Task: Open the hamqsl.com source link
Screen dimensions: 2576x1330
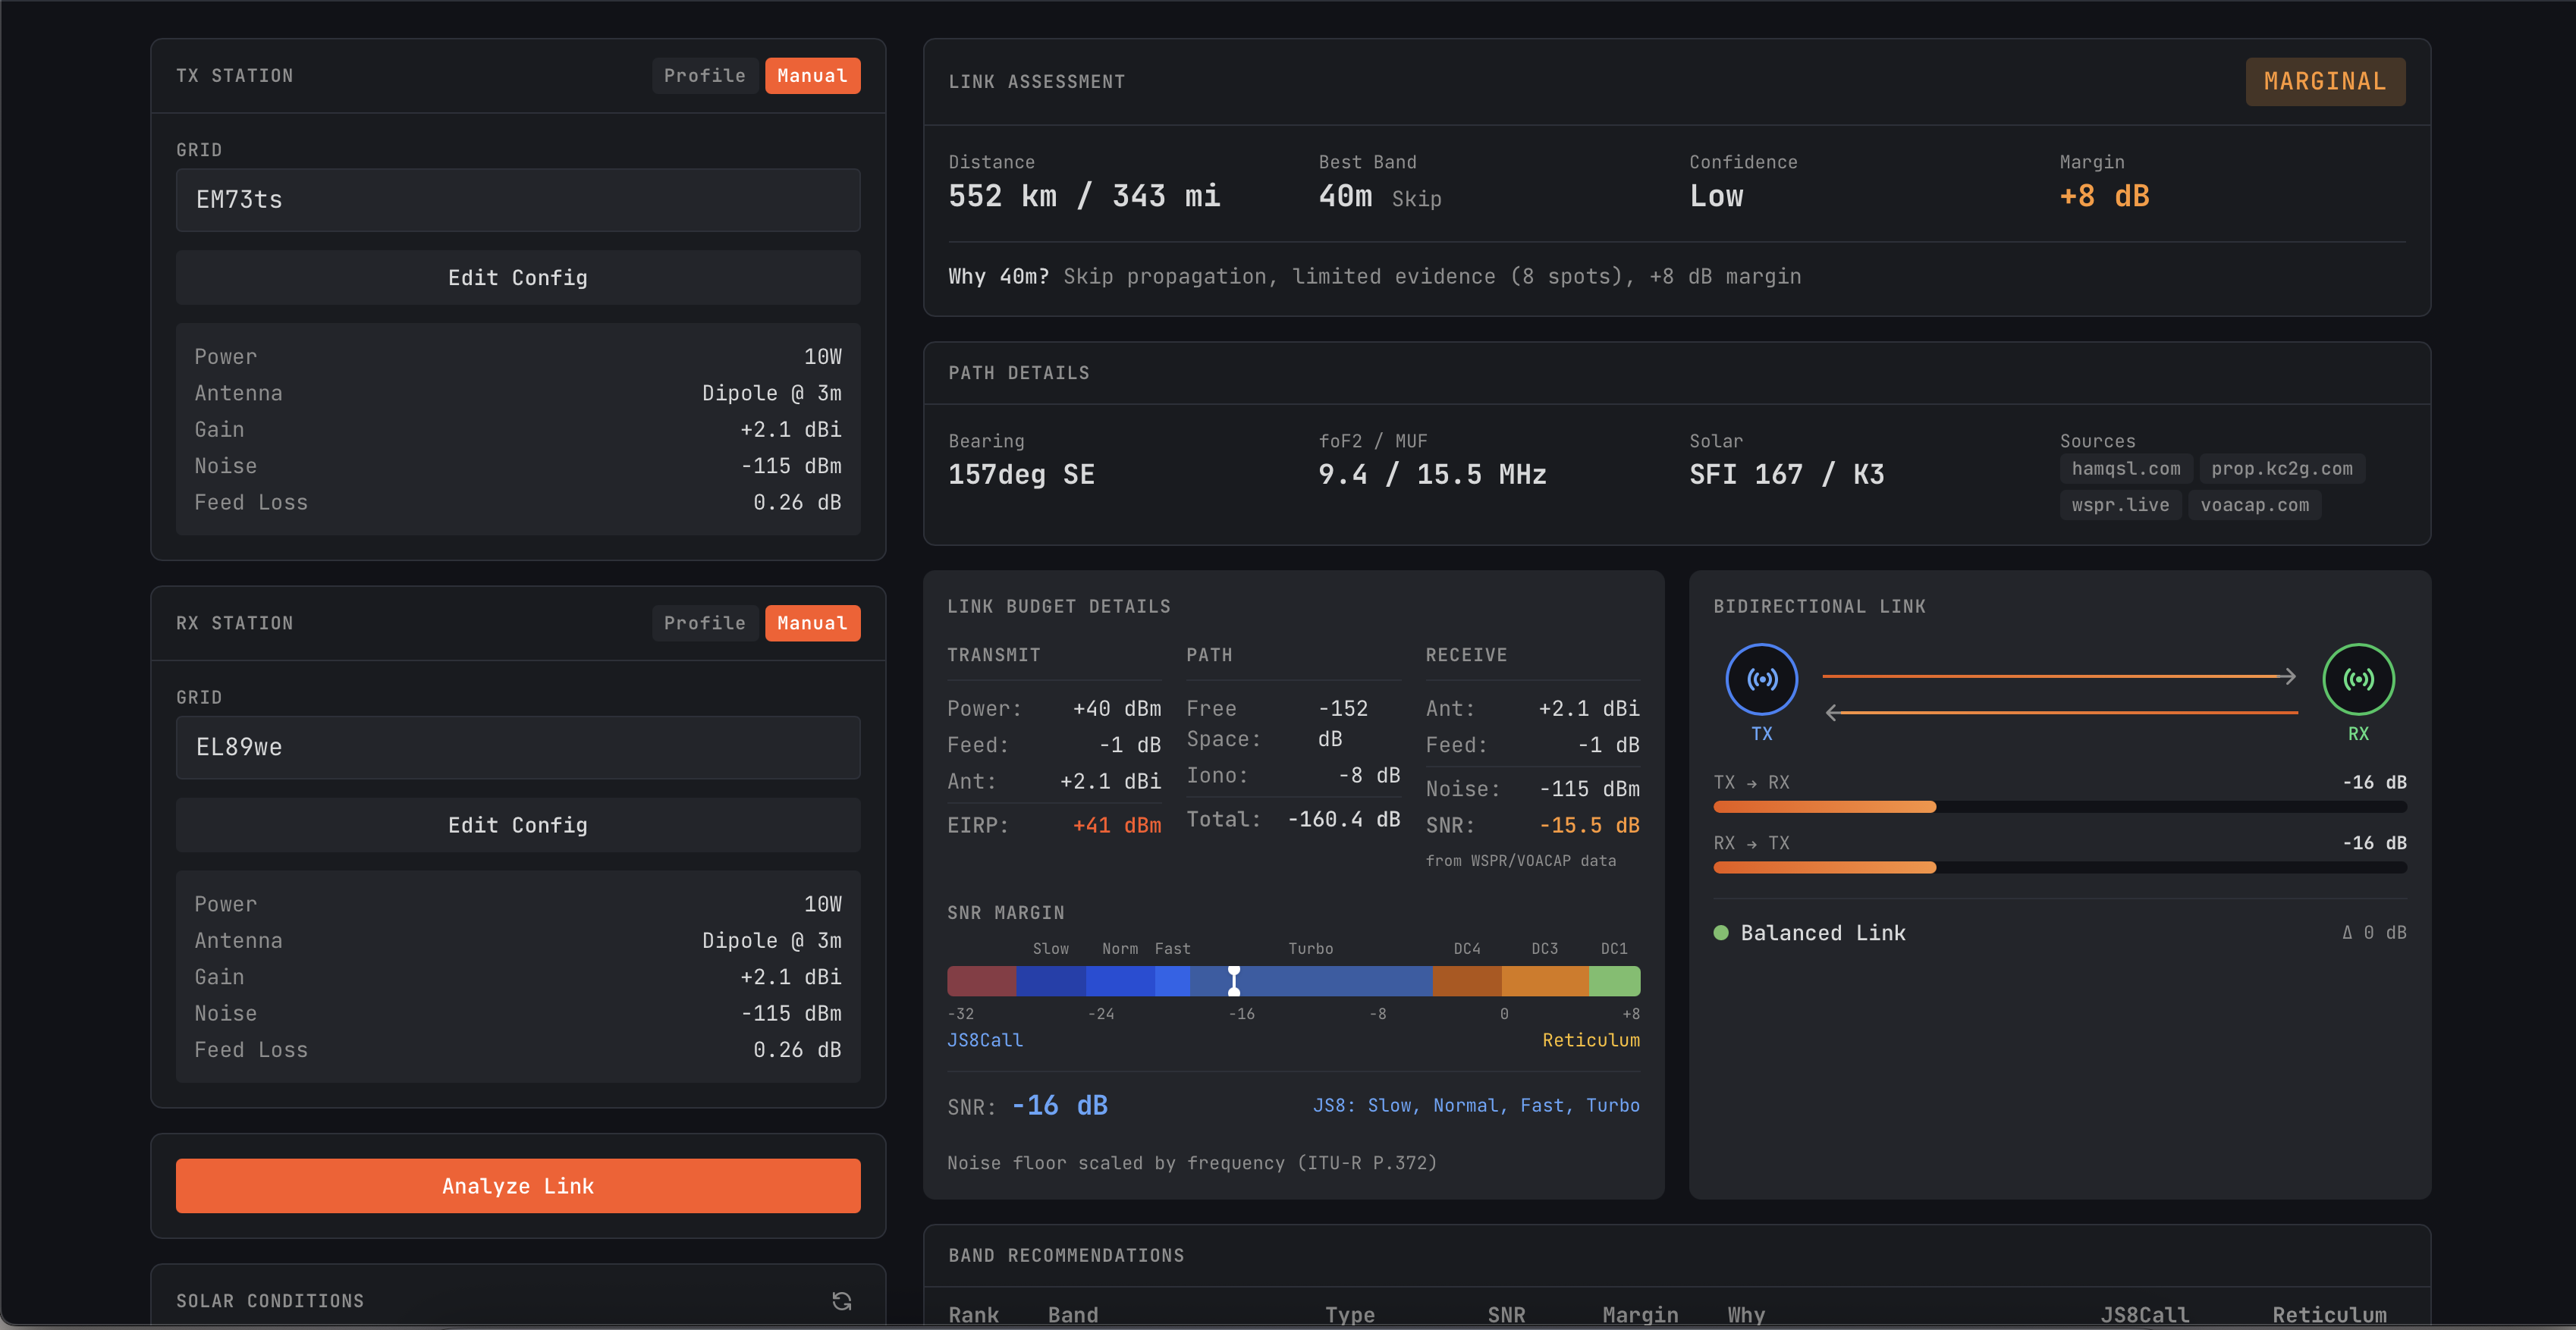Action: coord(2125,468)
